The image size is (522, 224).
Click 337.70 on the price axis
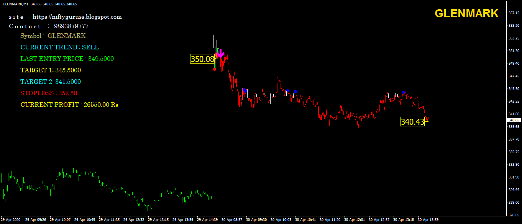514,139
